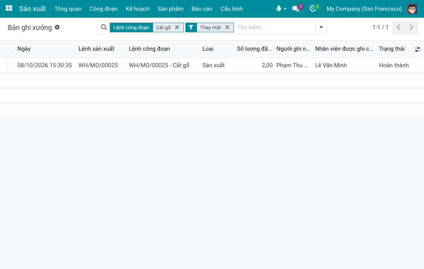Open the Báo cáo menu
This screenshot has width=424, height=269.
(x=202, y=8)
